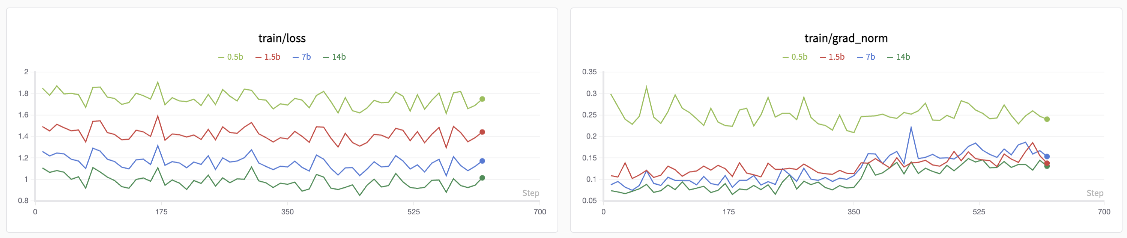Select the red 1.5b endpoint dot on train/loss

click(482, 132)
